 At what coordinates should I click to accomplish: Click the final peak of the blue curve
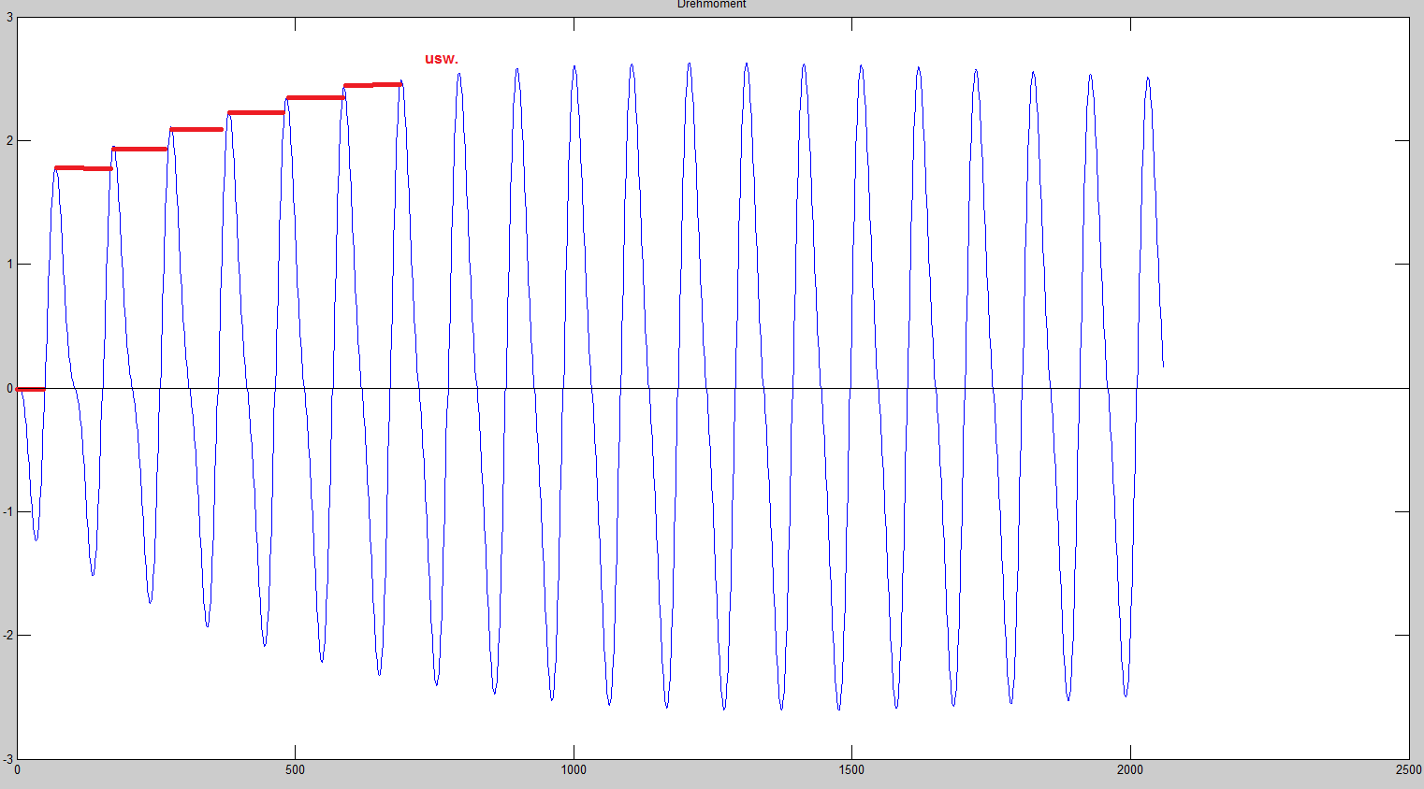1147,78
